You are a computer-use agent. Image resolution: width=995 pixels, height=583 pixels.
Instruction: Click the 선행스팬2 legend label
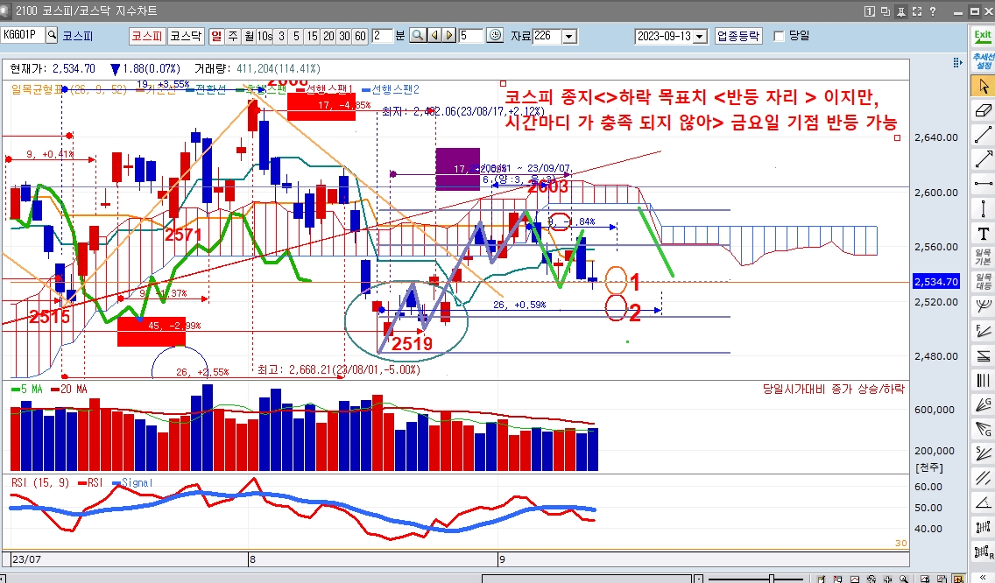point(391,90)
